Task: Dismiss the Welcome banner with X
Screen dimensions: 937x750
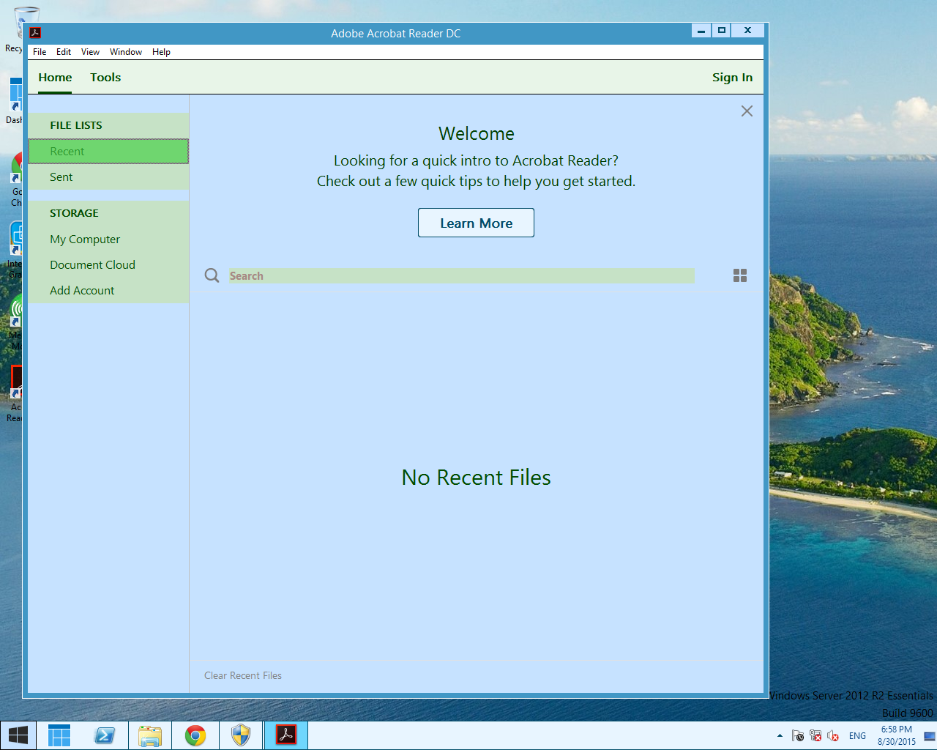Action: (747, 111)
